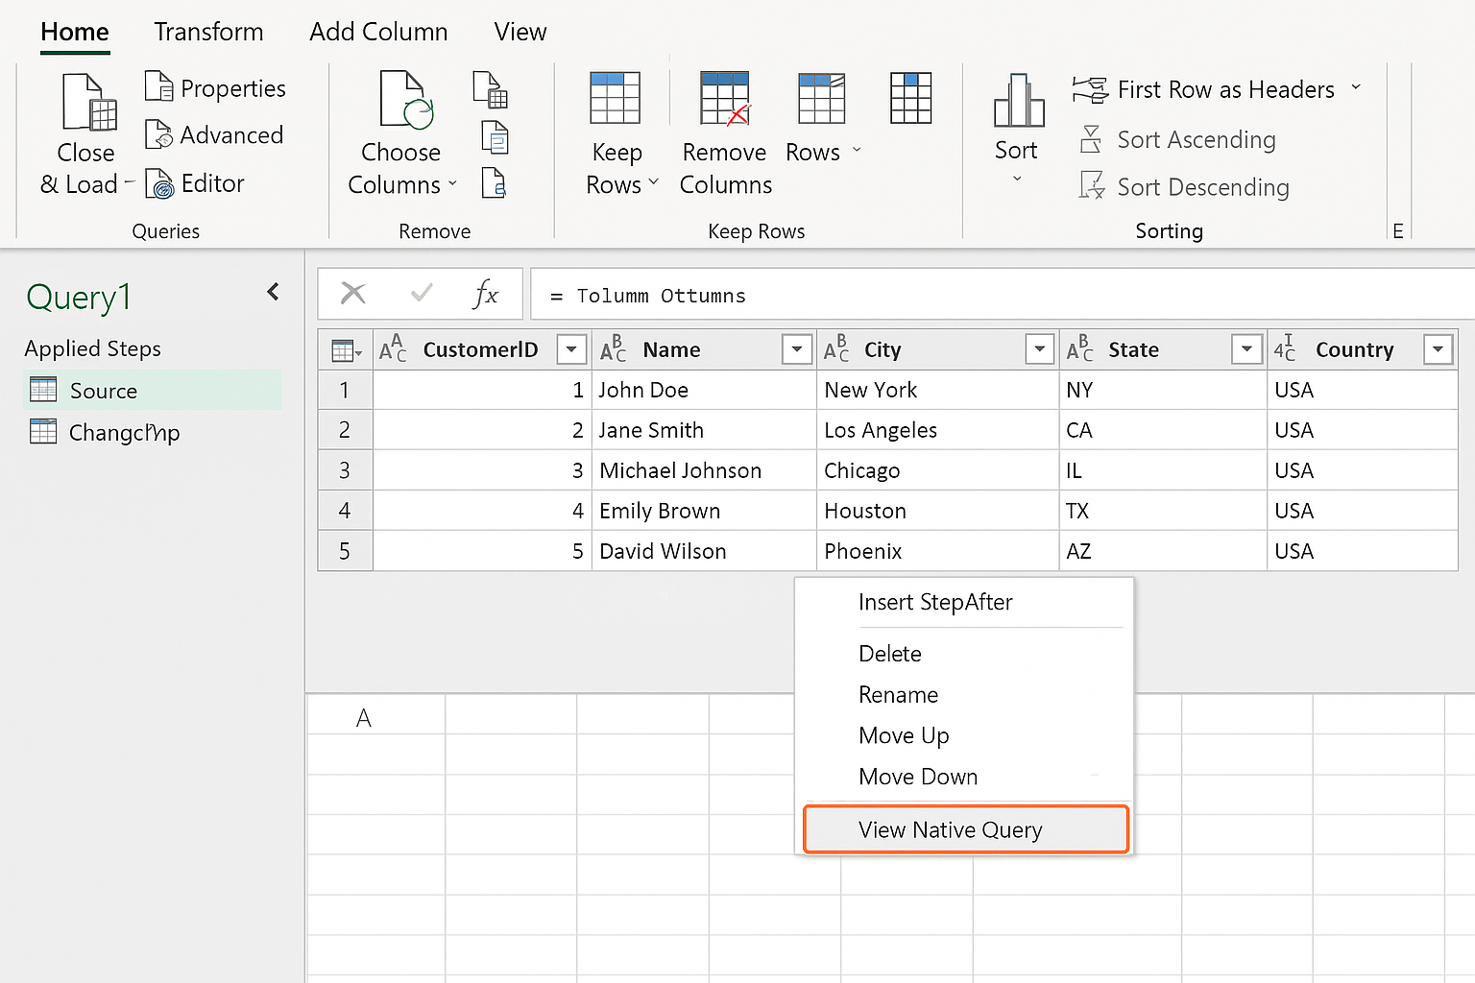Viewport: 1475px width, 983px height.
Task: Click the Rows table icon
Action: coord(822,98)
